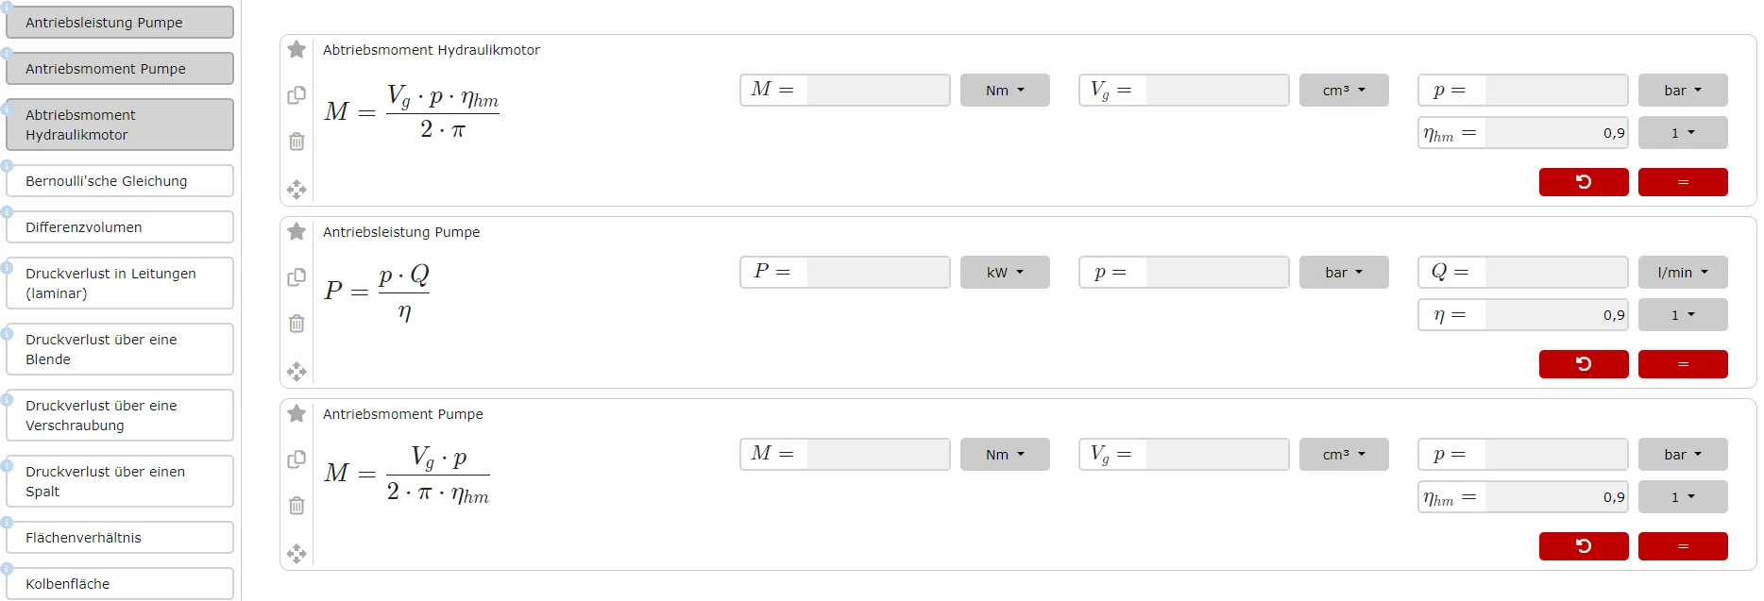The image size is (1764, 601).
Task: Select Bernoulli'sche Gleichung from the formula list
Action: (x=119, y=181)
